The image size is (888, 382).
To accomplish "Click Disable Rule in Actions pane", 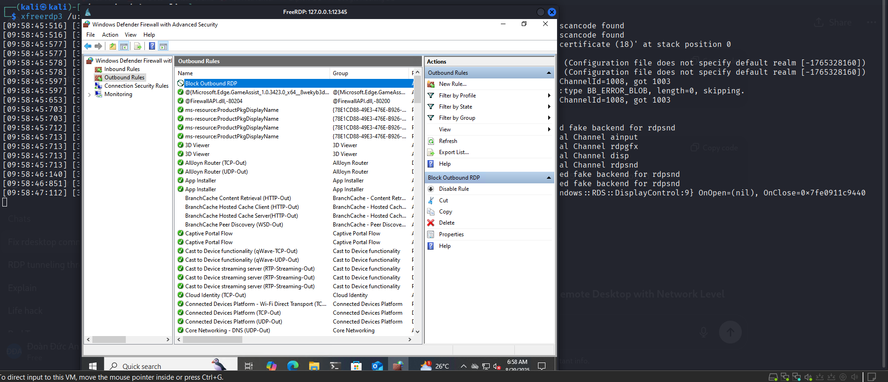I will point(454,189).
